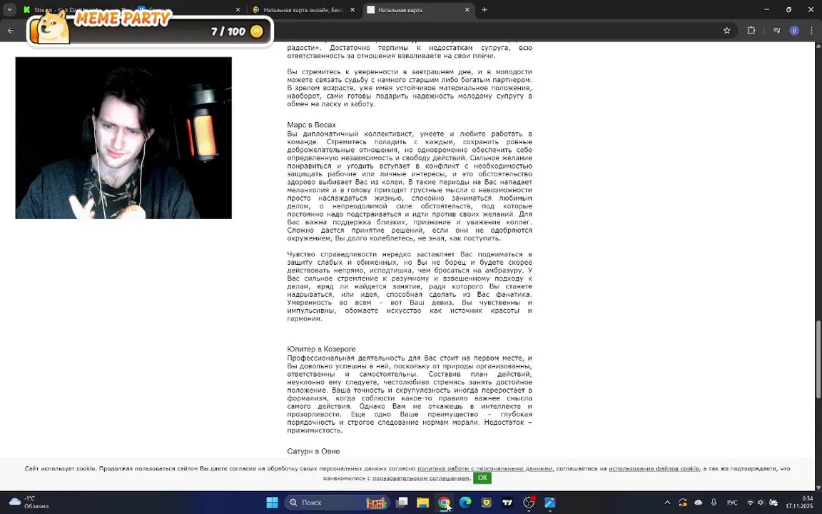This screenshot has width=822, height=514.
Task: Open the blue photo app on the taskbar
Action: coord(550,503)
